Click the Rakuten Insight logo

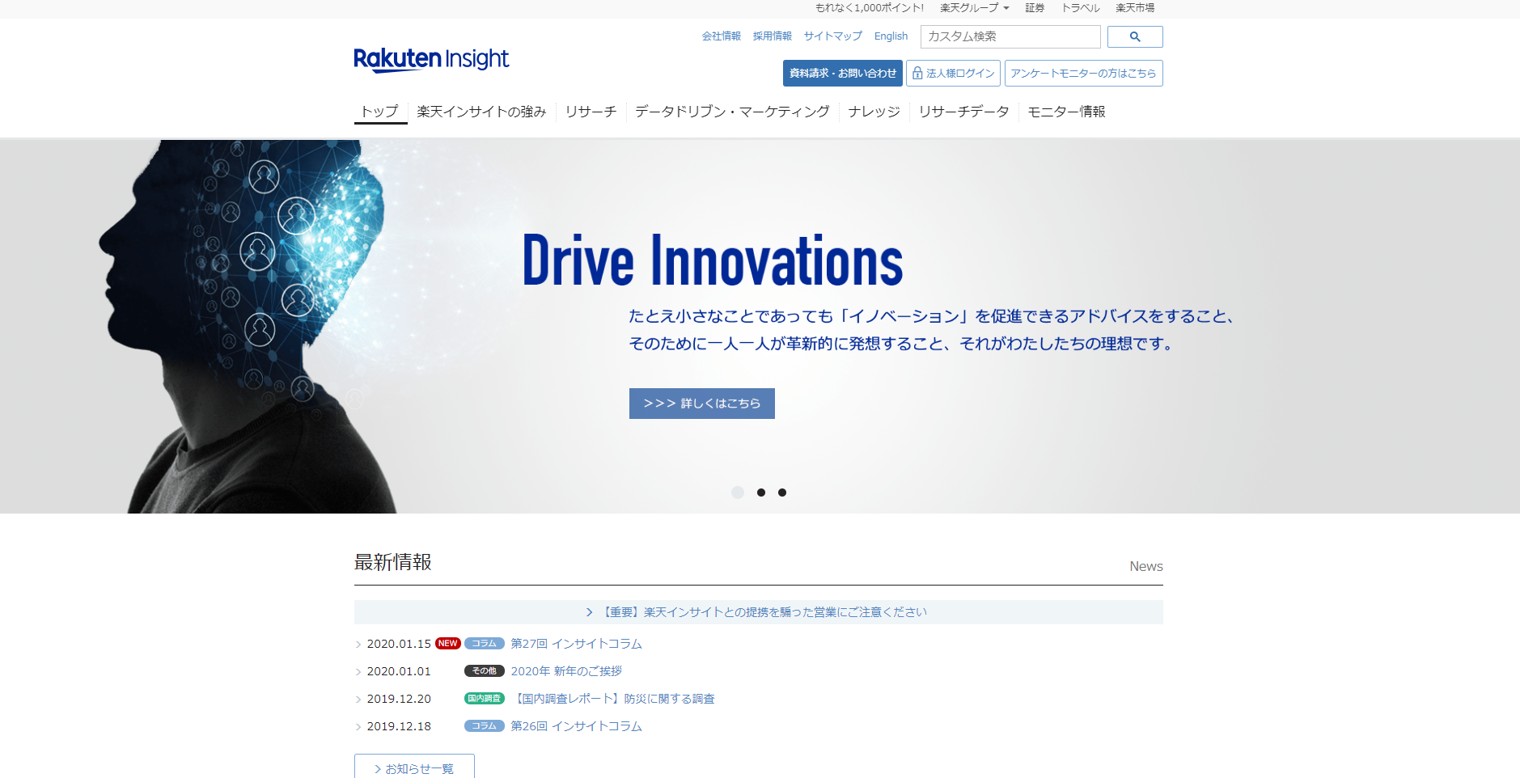pos(431,60)
